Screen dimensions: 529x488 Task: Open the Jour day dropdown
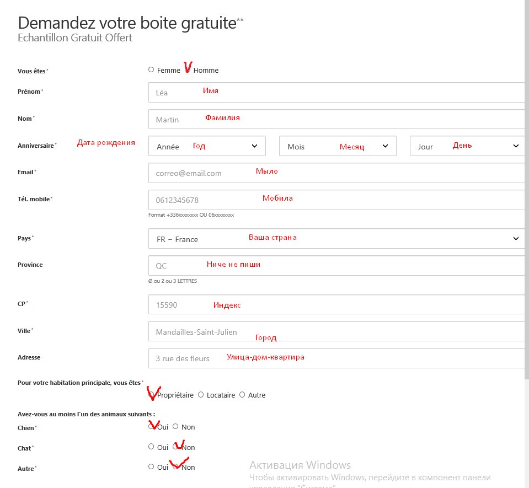click(467, 146)
